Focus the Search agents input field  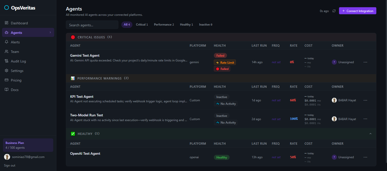click(92, 25)
